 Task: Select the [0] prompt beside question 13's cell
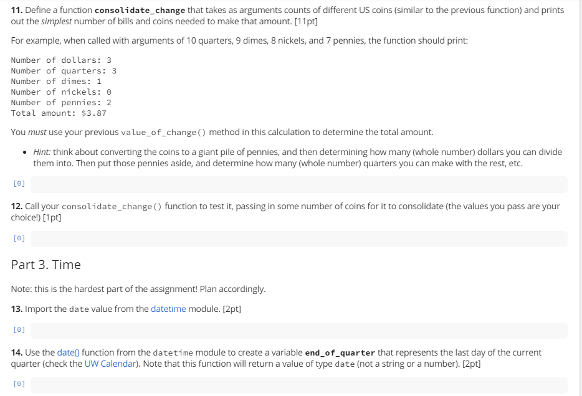tap(19, 329)
